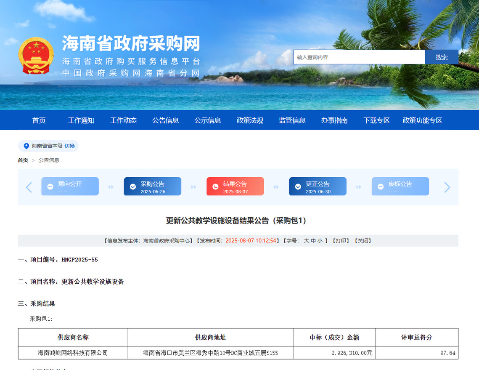Select large font size 大
479x370 pixels.
(307, 241)
